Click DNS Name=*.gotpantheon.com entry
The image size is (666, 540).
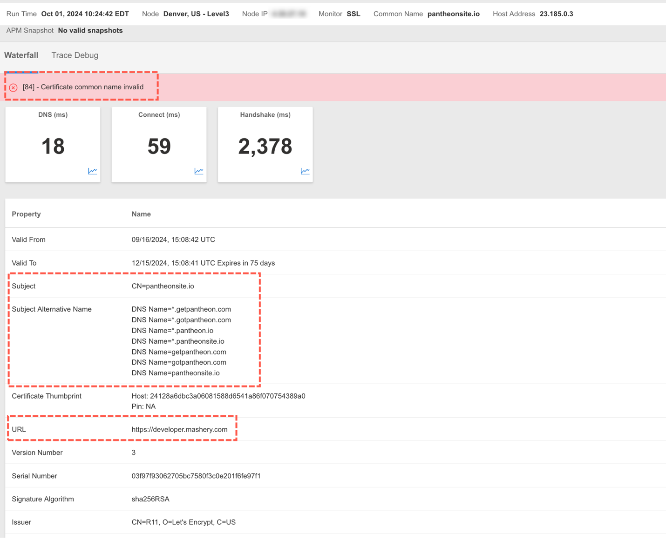pyautogui.click(x=181, y=320)
